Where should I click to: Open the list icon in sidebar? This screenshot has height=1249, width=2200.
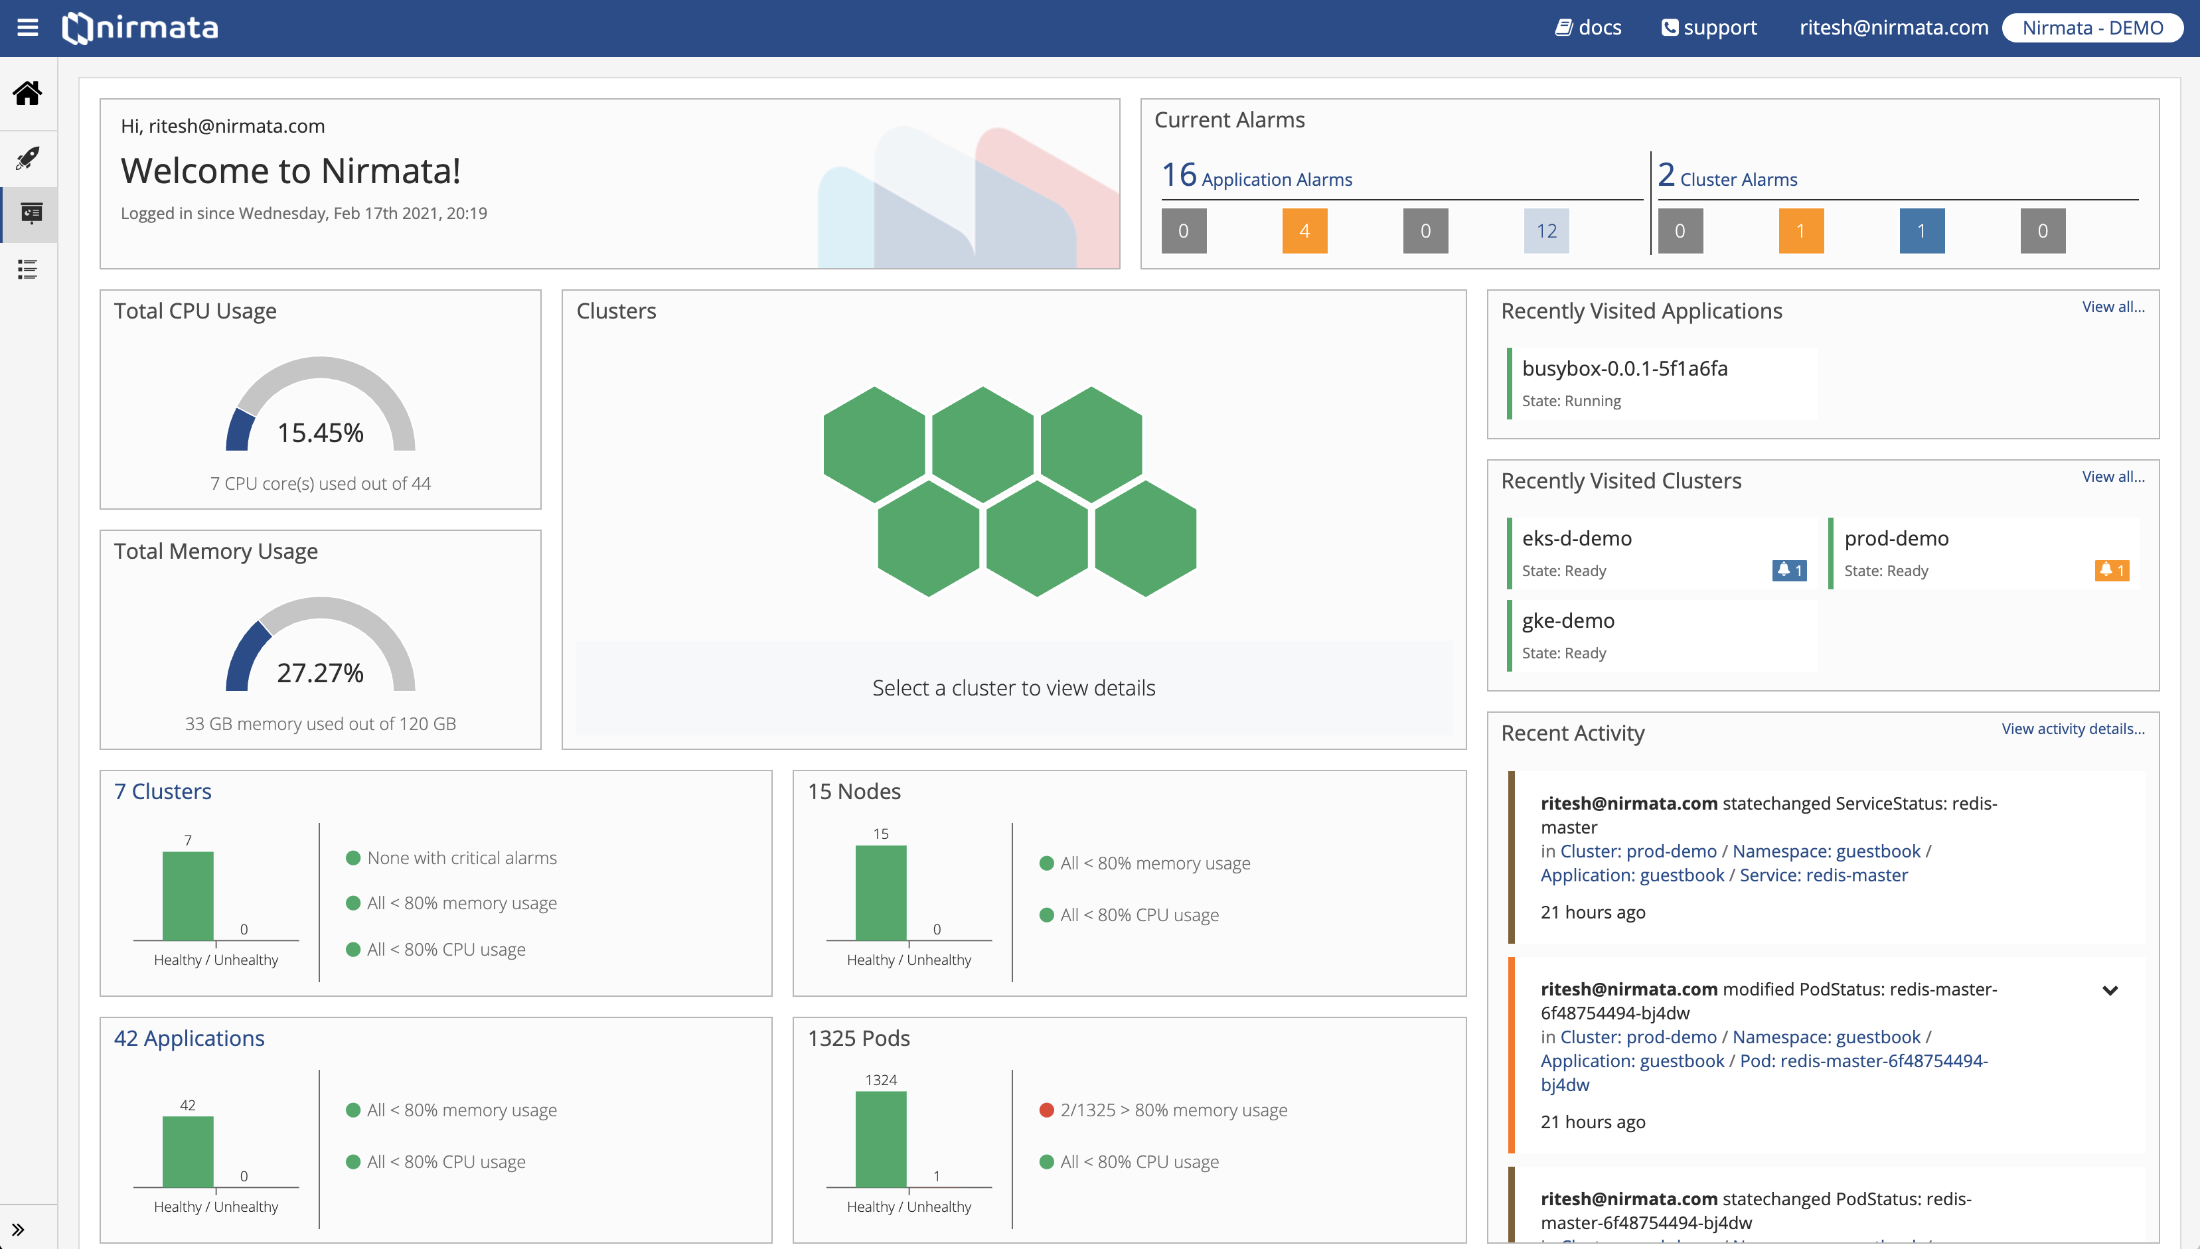27,269
